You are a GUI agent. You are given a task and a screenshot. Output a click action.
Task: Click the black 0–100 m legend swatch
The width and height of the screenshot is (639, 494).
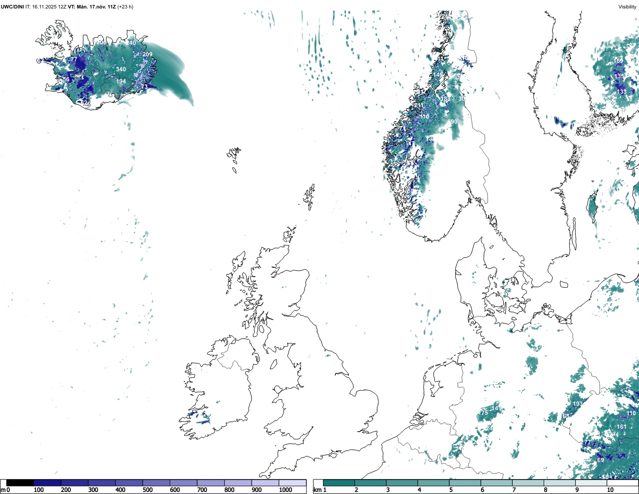point(20,483)
